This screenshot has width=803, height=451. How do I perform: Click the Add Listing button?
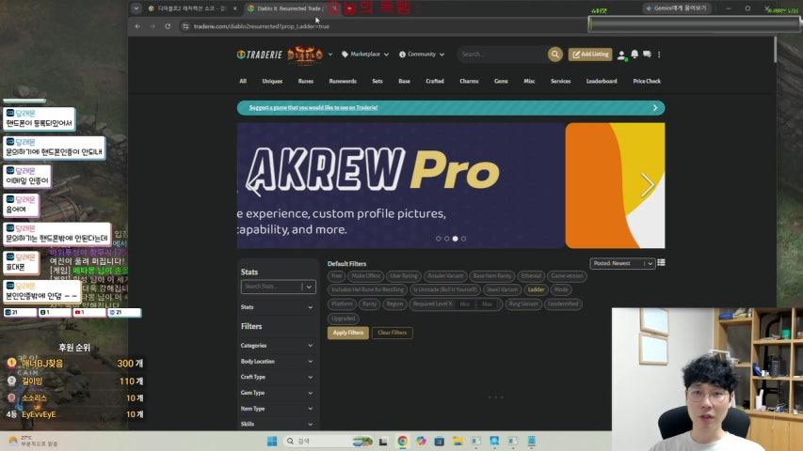pyautogui.click(x=590, y=54)
